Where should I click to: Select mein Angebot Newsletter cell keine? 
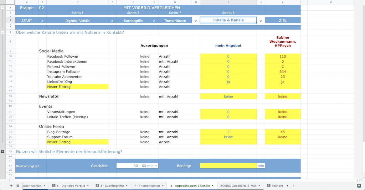[228, 96]
